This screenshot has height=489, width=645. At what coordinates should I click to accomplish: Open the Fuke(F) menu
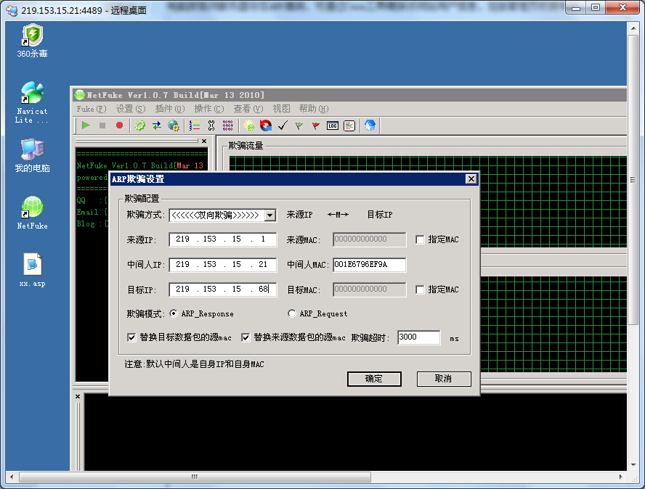click(x=91, y=109)
